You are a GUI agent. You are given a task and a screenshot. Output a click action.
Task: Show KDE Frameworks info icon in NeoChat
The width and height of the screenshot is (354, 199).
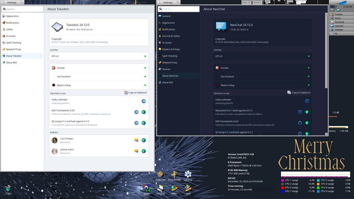tap(300, 123)
